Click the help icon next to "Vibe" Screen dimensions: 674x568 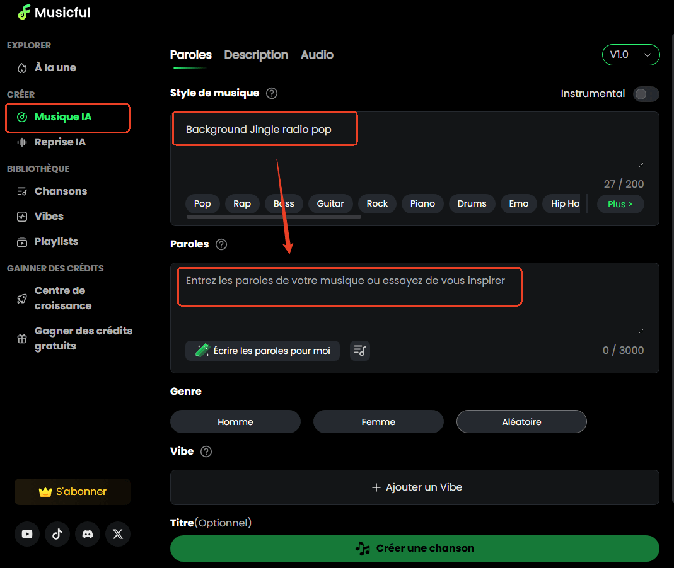[x=206, y=452]
